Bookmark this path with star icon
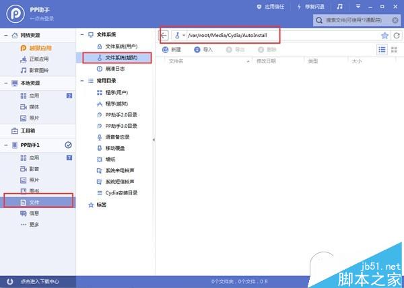Image resolution: width=404 pixels, height=288 pixels. click(384, 36)
